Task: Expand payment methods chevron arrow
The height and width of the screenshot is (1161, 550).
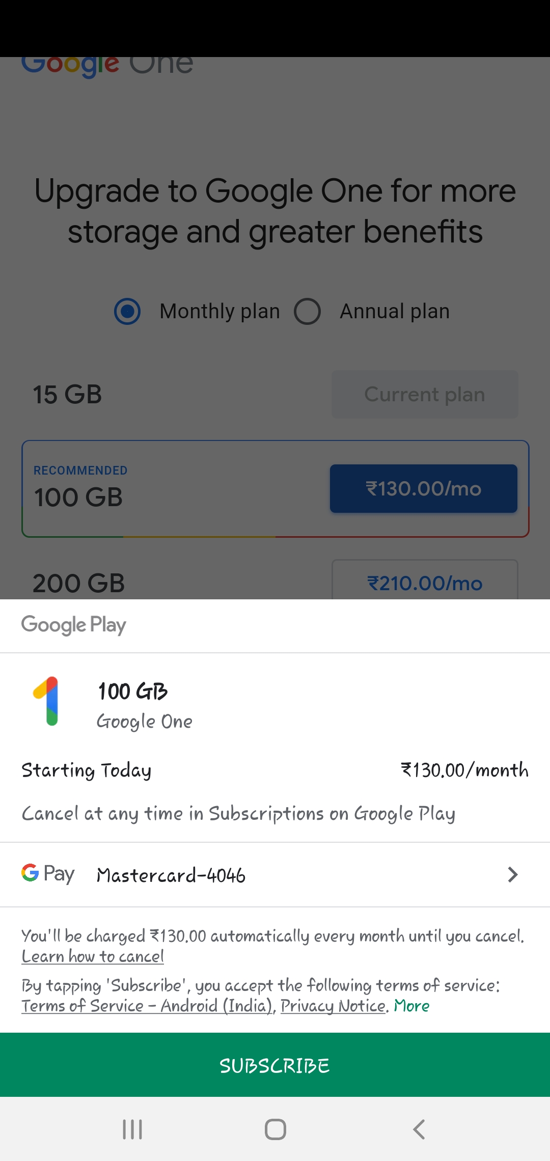Action: pyautogui.click(x=512, y=874)
